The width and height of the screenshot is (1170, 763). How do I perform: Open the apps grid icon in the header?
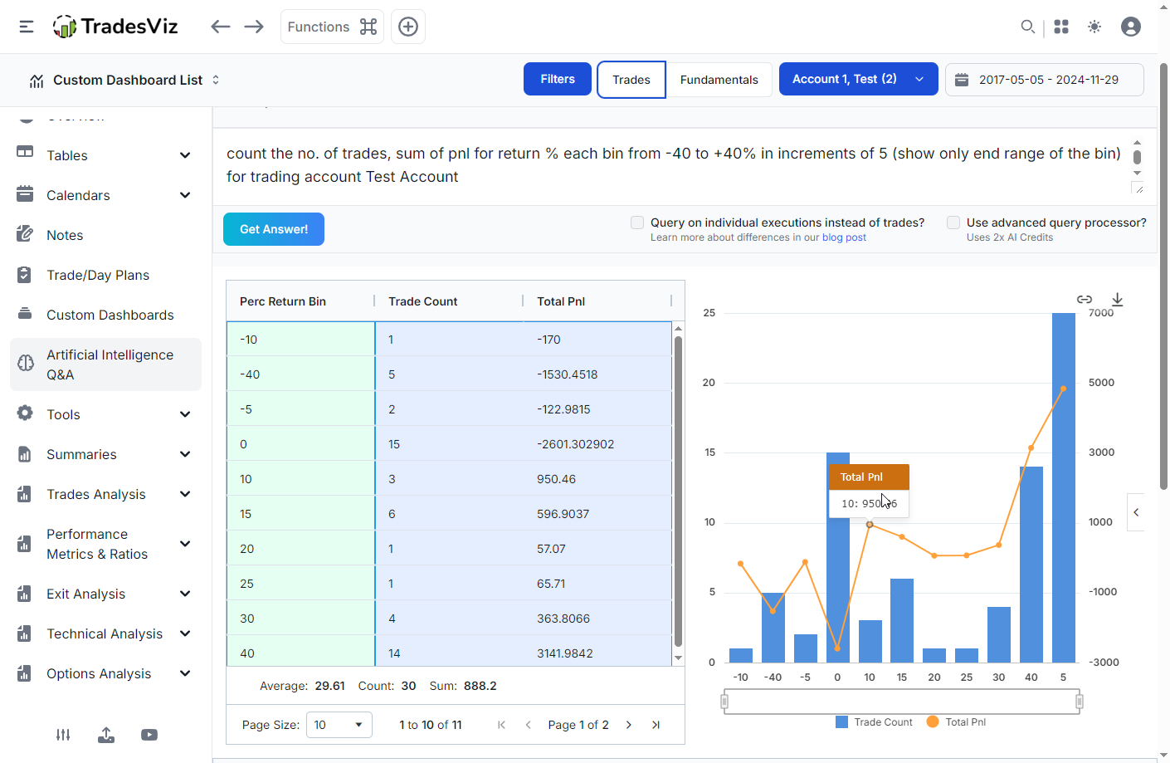tap(1061, 27)
